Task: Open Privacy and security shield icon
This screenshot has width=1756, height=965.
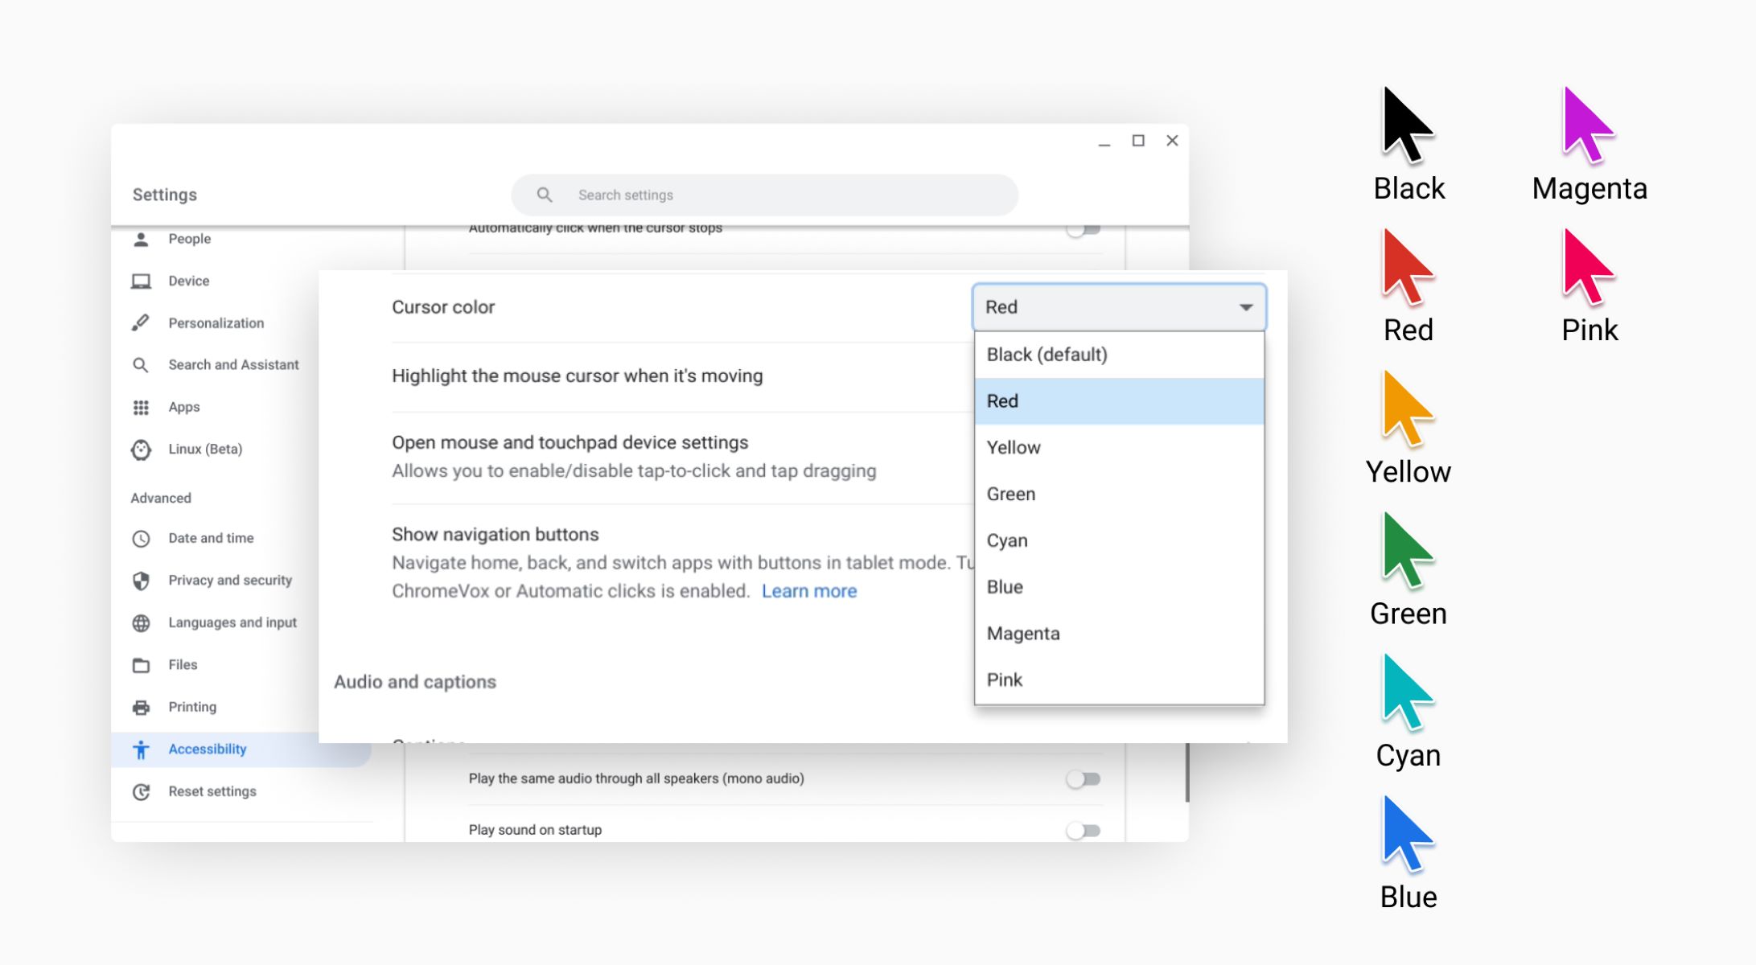Action: [x=142, y=580]
